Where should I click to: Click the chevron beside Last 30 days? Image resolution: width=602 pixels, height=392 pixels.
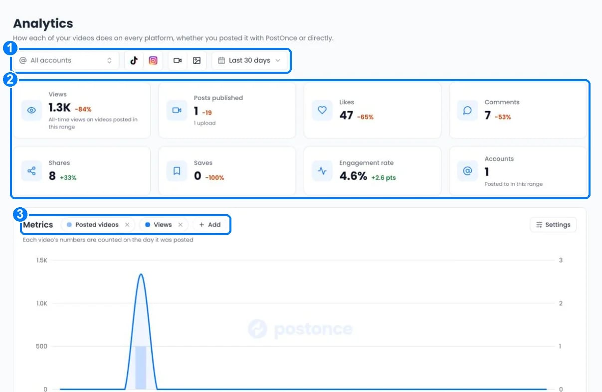(x=278, y=60)
